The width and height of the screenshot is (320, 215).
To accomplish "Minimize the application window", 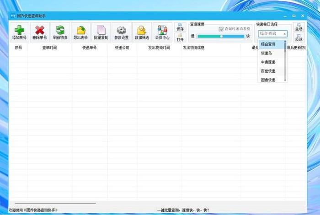I will pos(285,16).
